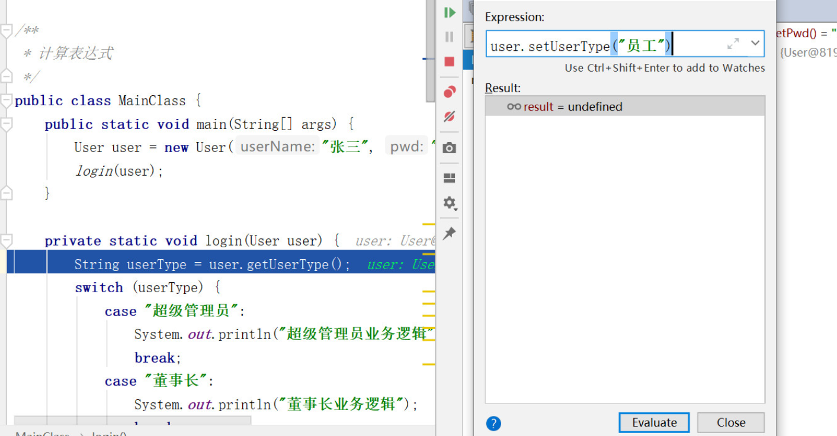837x436 pixels.
Task: Click the camera icon for a thread dump
Action: pos(450,148)
